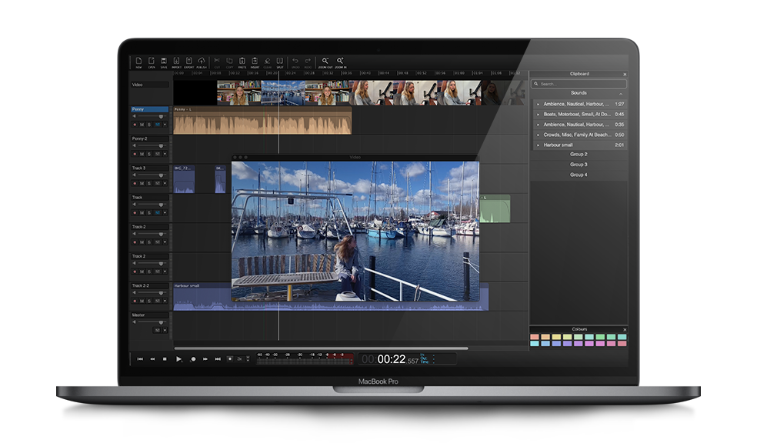The image size is (757, 443).
Task: Click the Open file icon
Action: [151, 61]
